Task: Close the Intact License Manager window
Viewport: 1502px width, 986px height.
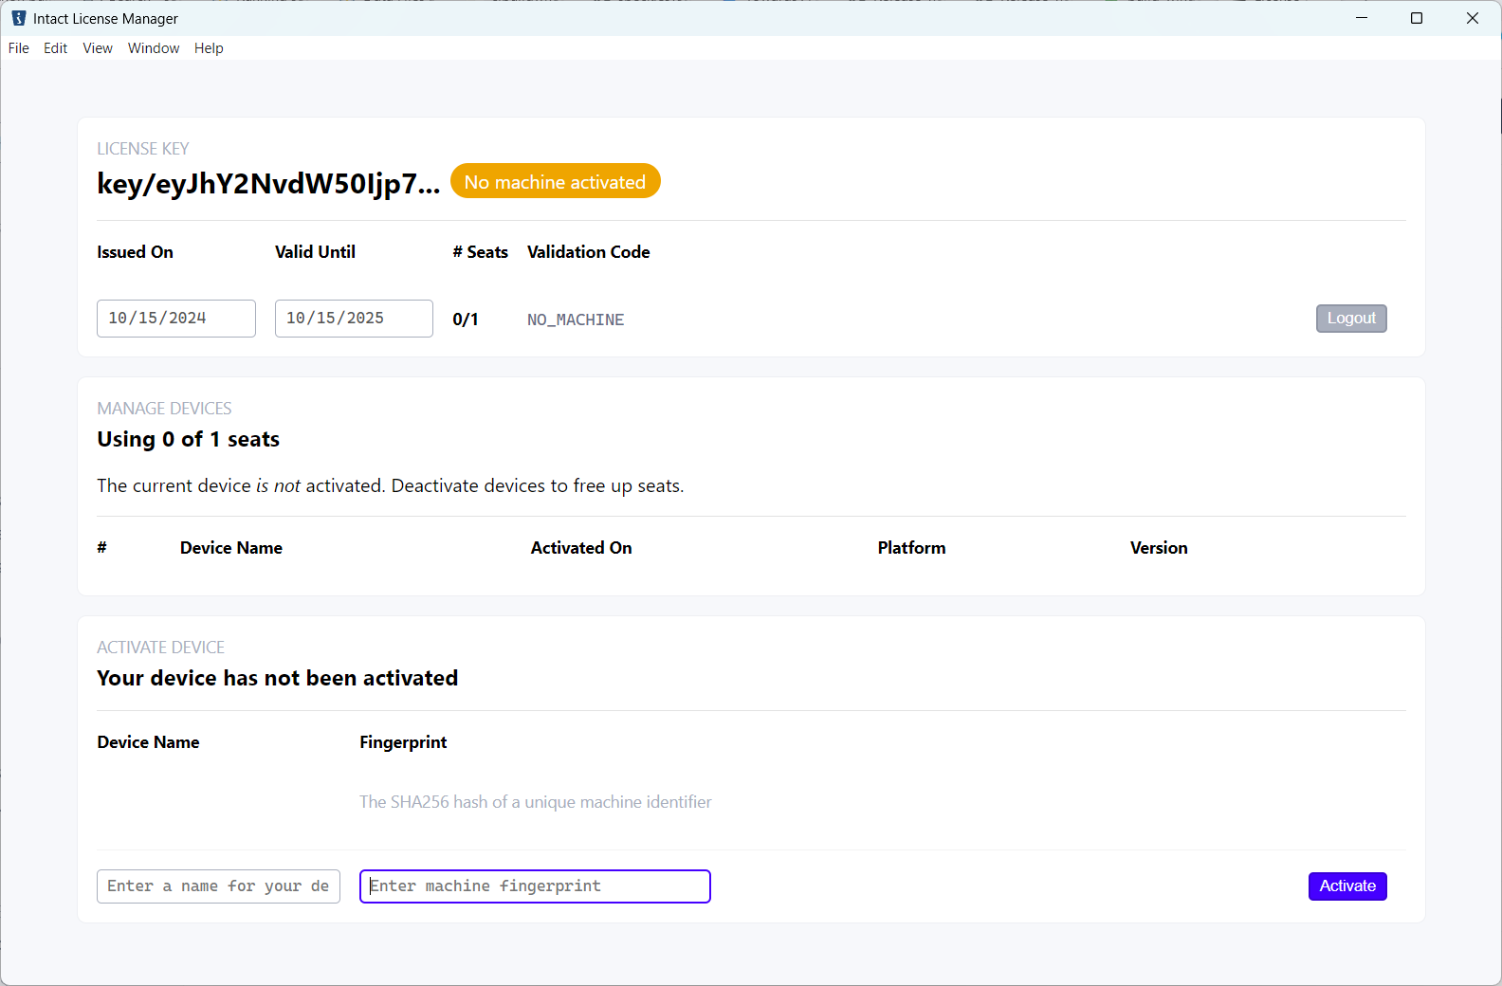Action: pos(1472,18)
